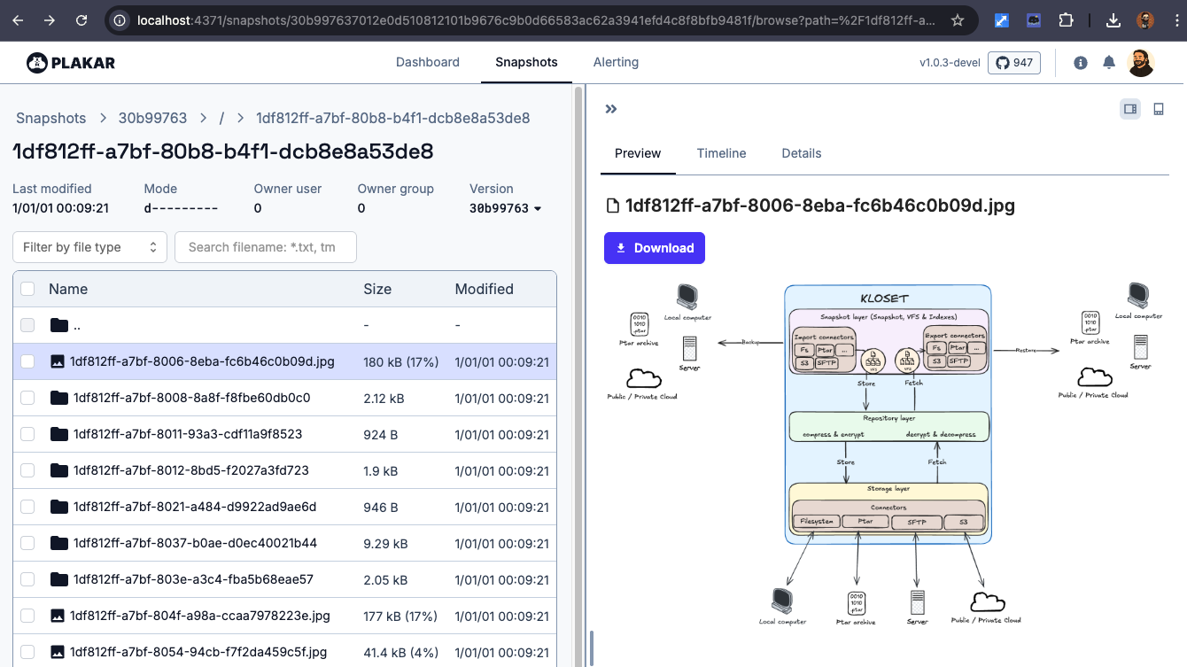Switch to mobile view layout icon

(1158, 109)
